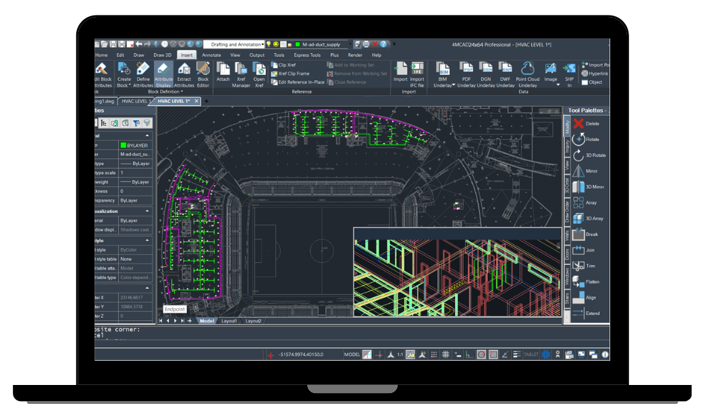This screenshot has height=416, width=702.
Task: Click the Extract Attributes icon
Action: (184, 73)
